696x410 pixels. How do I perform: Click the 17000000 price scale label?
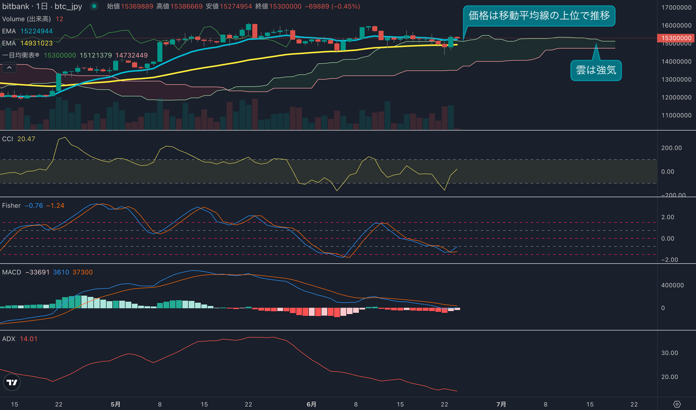point(676,8)
